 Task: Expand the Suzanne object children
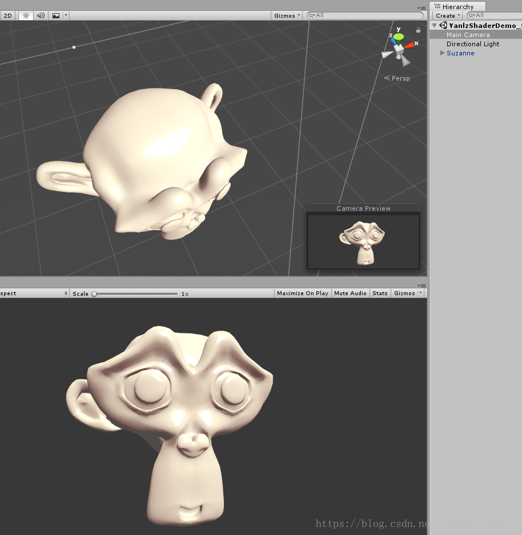442,53
